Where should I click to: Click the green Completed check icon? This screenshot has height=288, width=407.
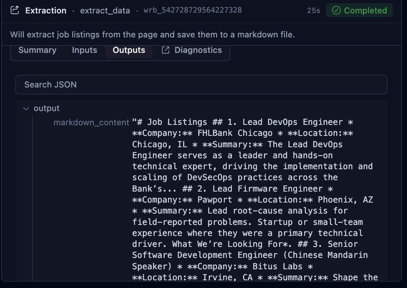point(336,10)
